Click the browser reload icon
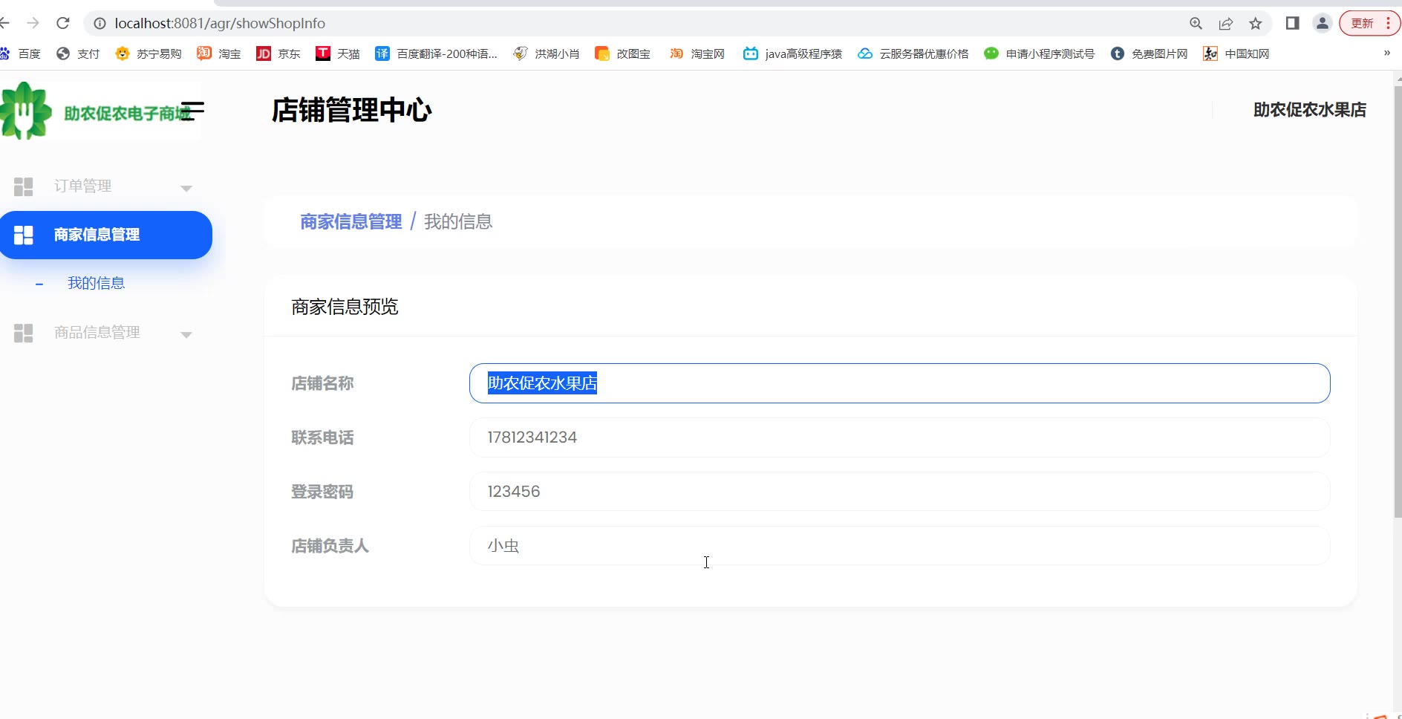Screen dimensions: 1402x719 [x=63, y=23]
